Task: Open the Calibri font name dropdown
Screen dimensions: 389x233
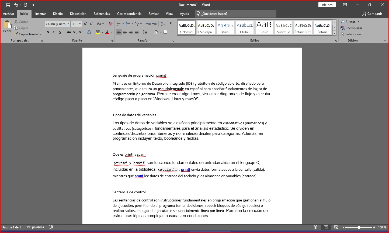Action: pyautogui.click(x=68, y=24)
